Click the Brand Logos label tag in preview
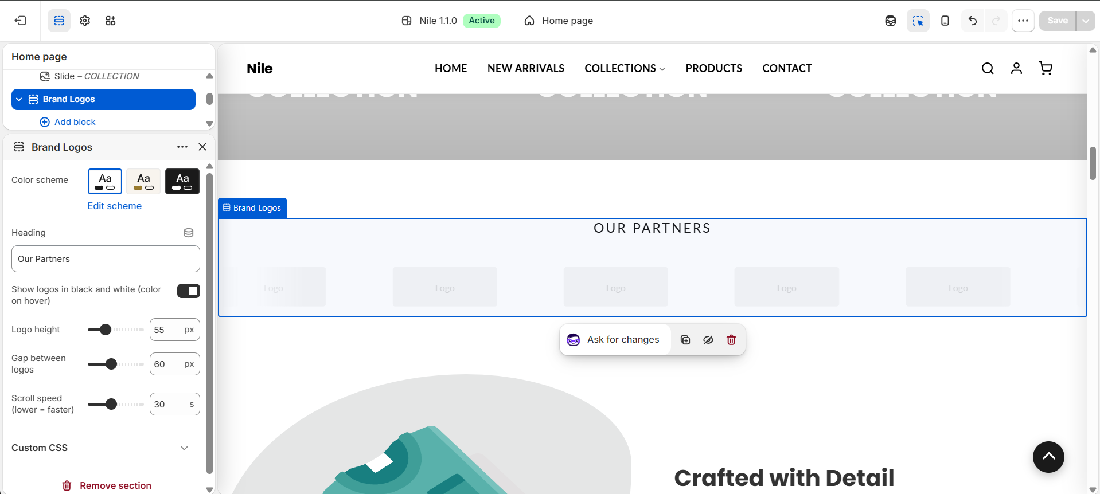This screenshot has height=494, width=1100. (252, 207)
